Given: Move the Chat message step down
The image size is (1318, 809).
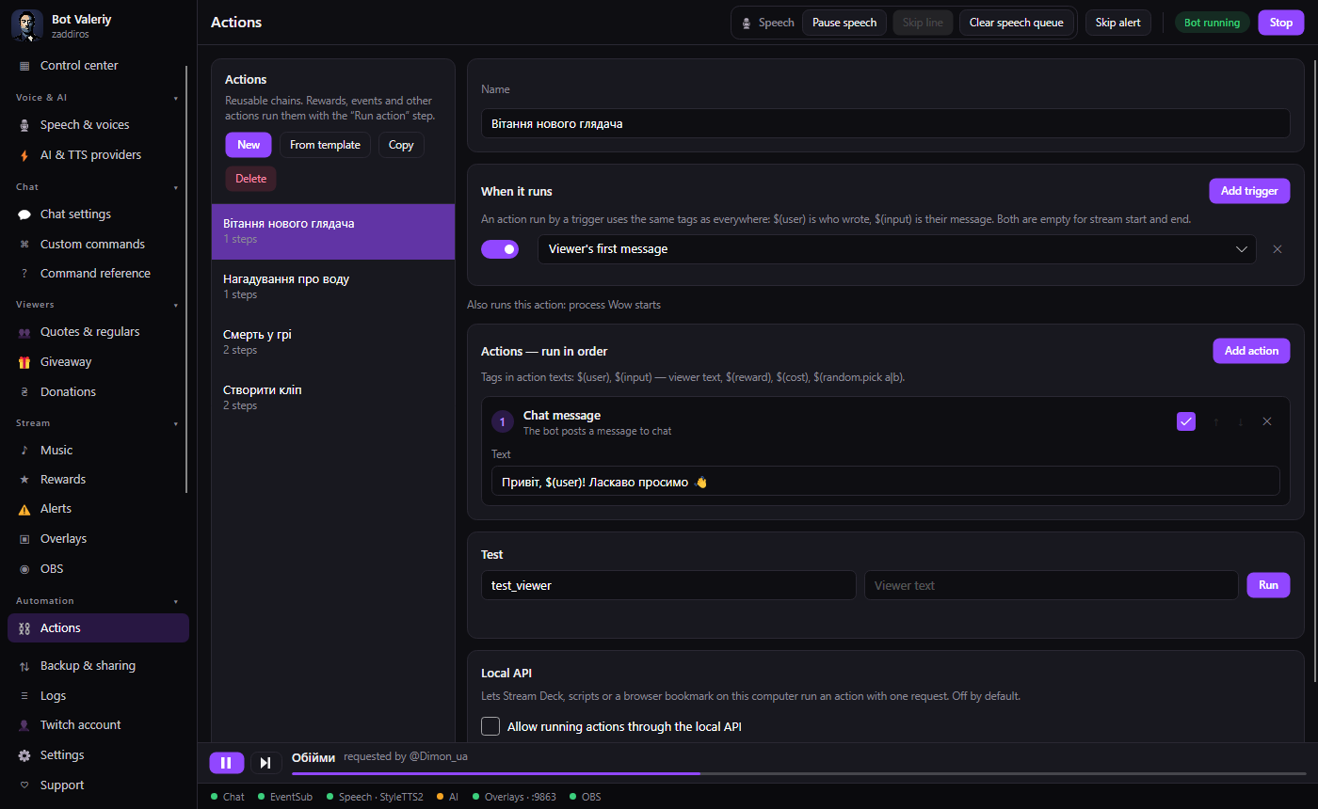Looking at the screenshot, I should [1241, 422].
